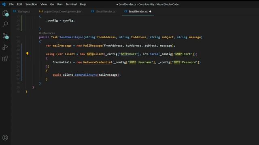Click the "SMTP:Host" string

tap(129, 54)
